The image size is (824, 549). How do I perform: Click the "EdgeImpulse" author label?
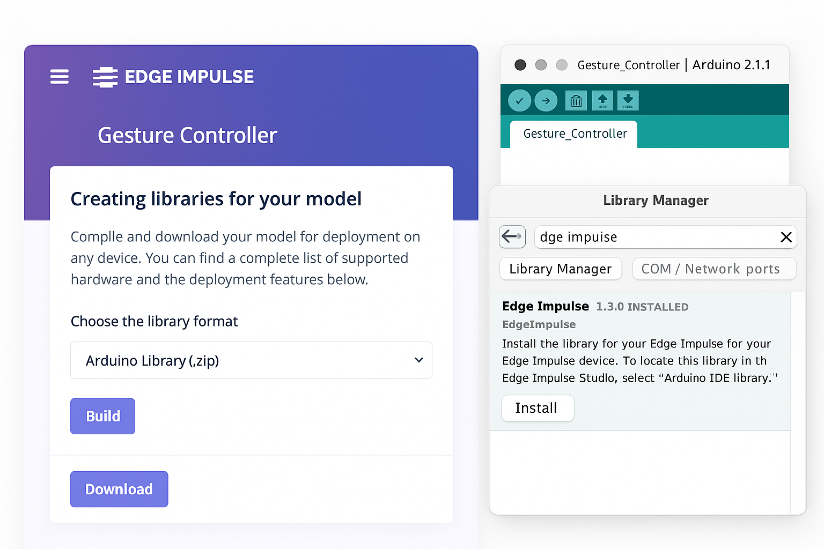[x=539, y=324]
